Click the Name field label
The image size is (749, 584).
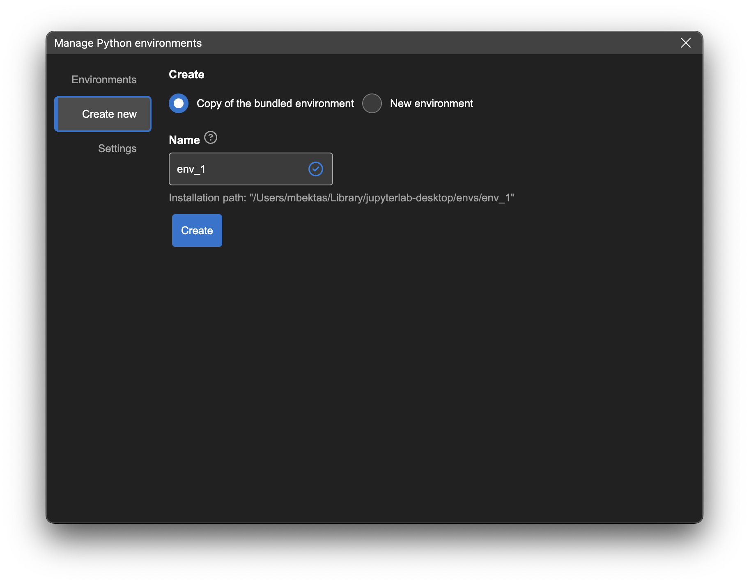coord(184,140)
